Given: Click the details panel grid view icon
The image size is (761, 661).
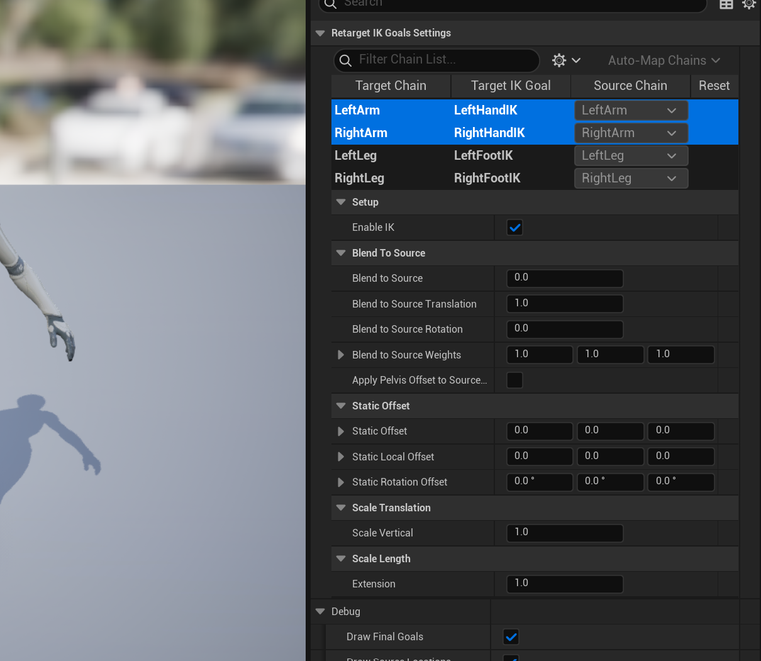Looking at the screenshot, I should pyautogui.click(x=726, y=4).
